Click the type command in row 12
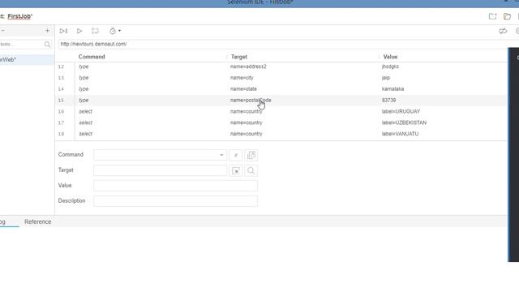The width and height of the screenshot is (519, 292). (x=84, y=67)
